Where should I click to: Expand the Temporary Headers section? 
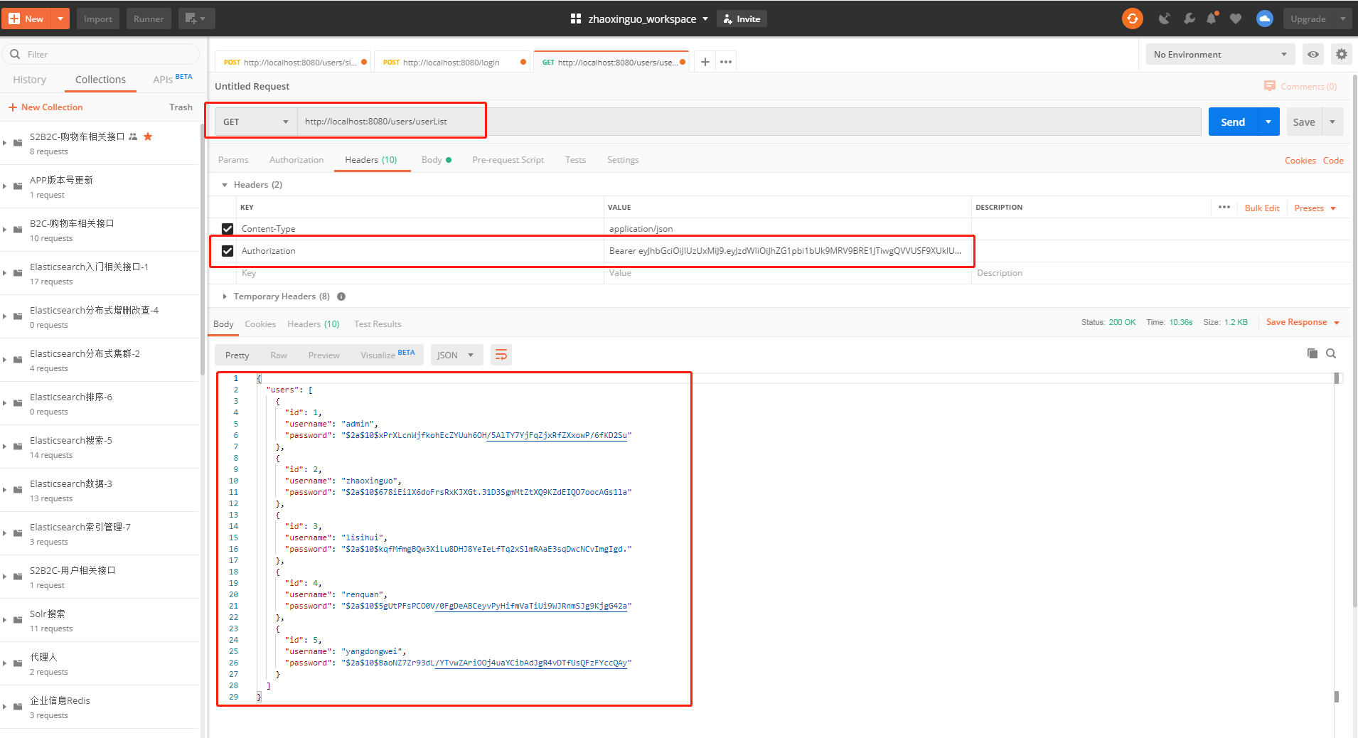tap(225, 296)
